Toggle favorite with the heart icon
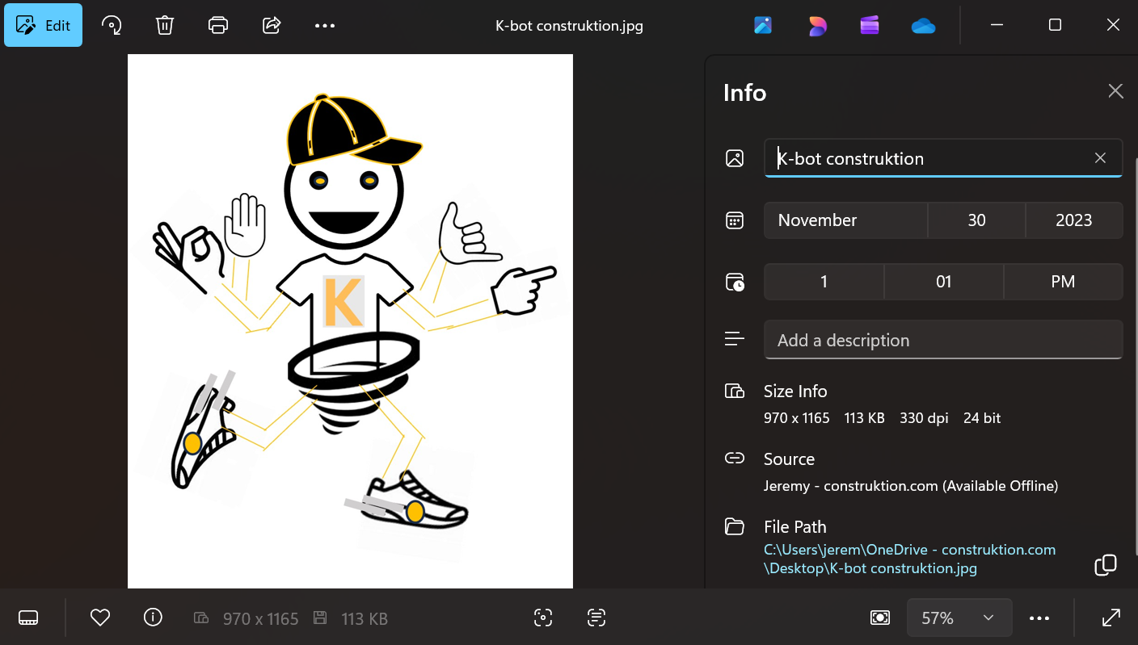1138x645 pixels. (x=100, y=618)
